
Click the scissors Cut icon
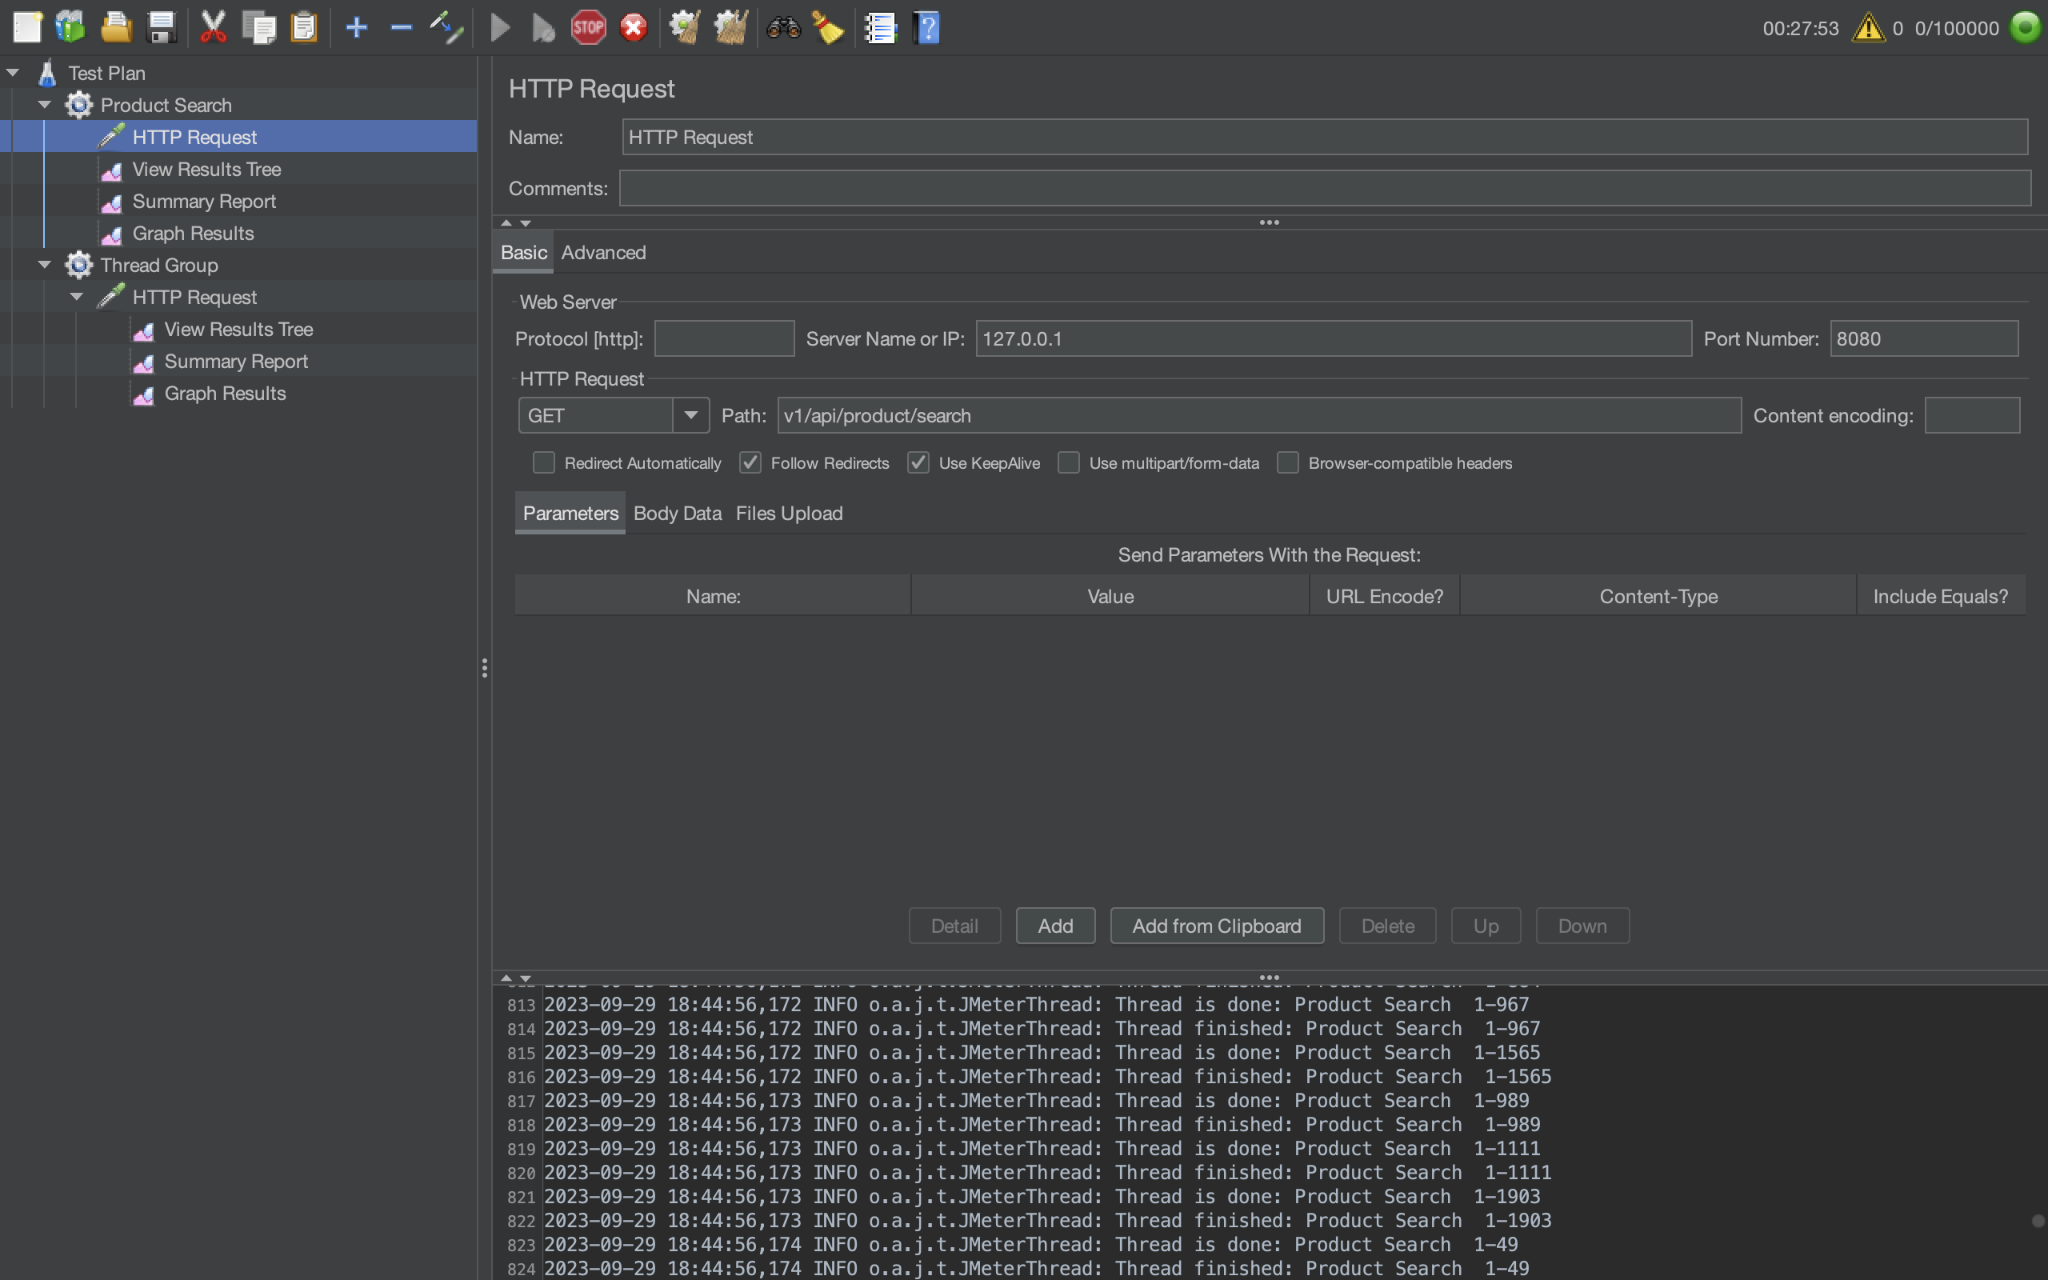coord(214,28)
